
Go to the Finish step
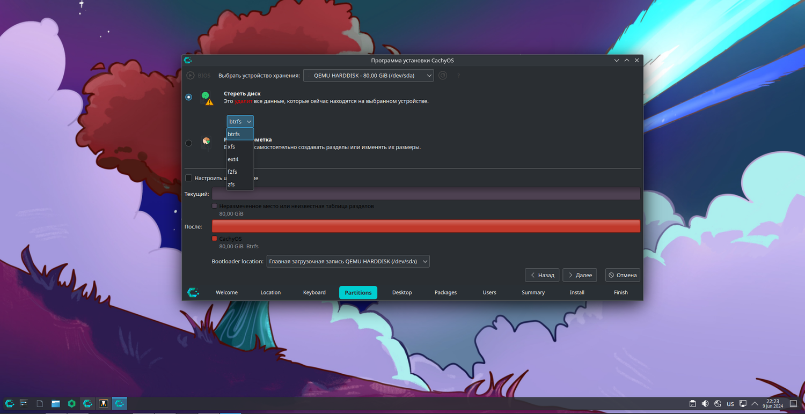coord(621,292)
